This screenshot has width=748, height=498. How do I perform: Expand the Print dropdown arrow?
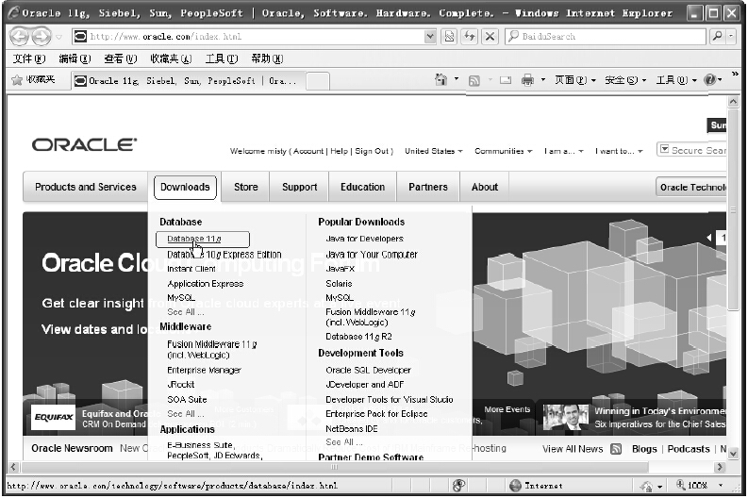(x=543, y=79)
